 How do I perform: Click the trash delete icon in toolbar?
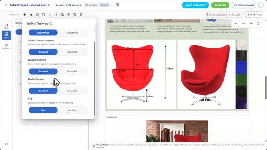tap(81, 15)
